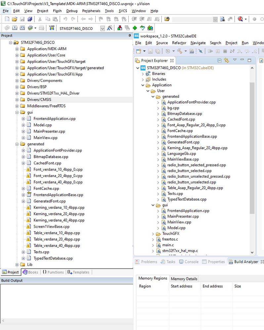Collapse generated folder in Project Explorer
The height and width of the screenshot is (330, 264).
pos(153,96)
